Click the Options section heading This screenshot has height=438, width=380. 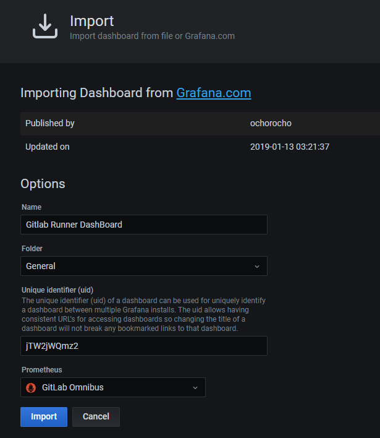pos(43,184)
